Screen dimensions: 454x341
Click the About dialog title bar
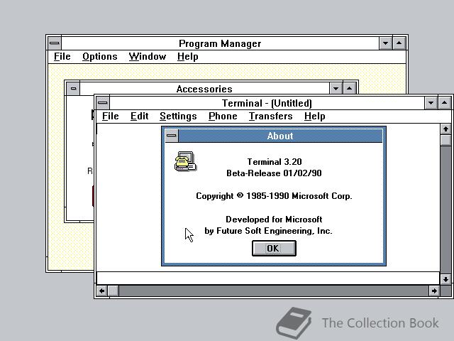280,136
